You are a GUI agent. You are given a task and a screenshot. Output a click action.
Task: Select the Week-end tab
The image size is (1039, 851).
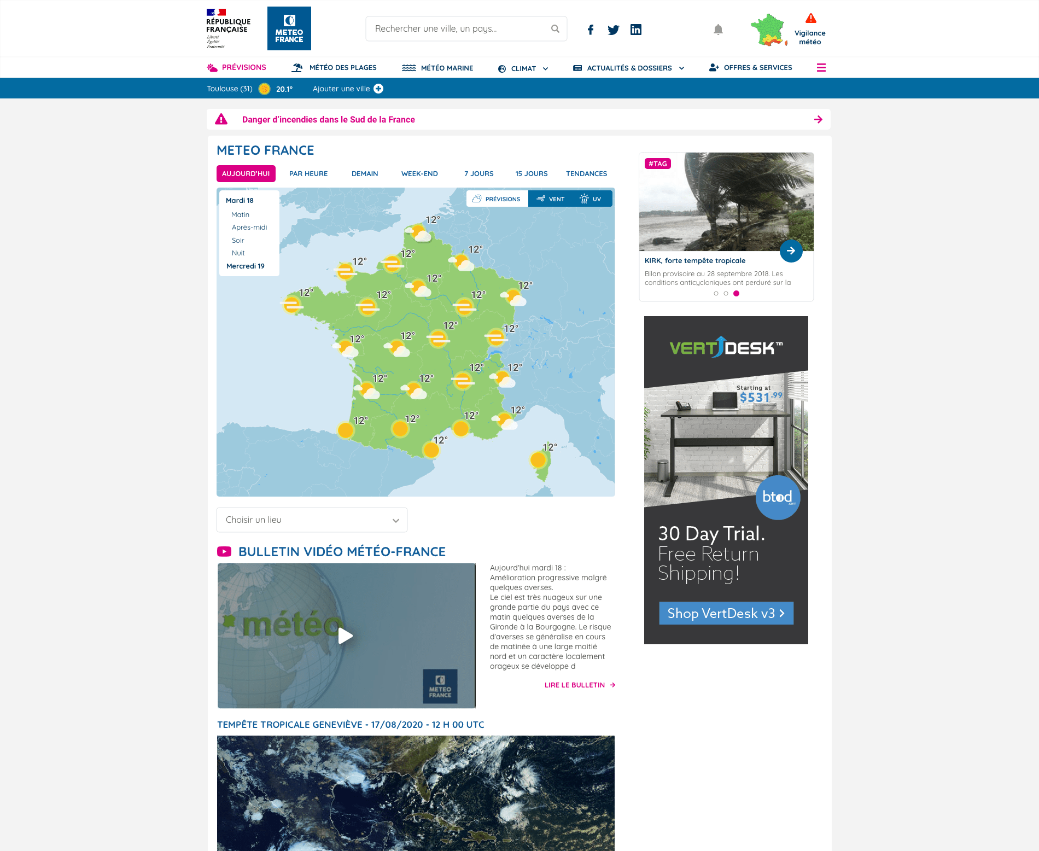419,173
